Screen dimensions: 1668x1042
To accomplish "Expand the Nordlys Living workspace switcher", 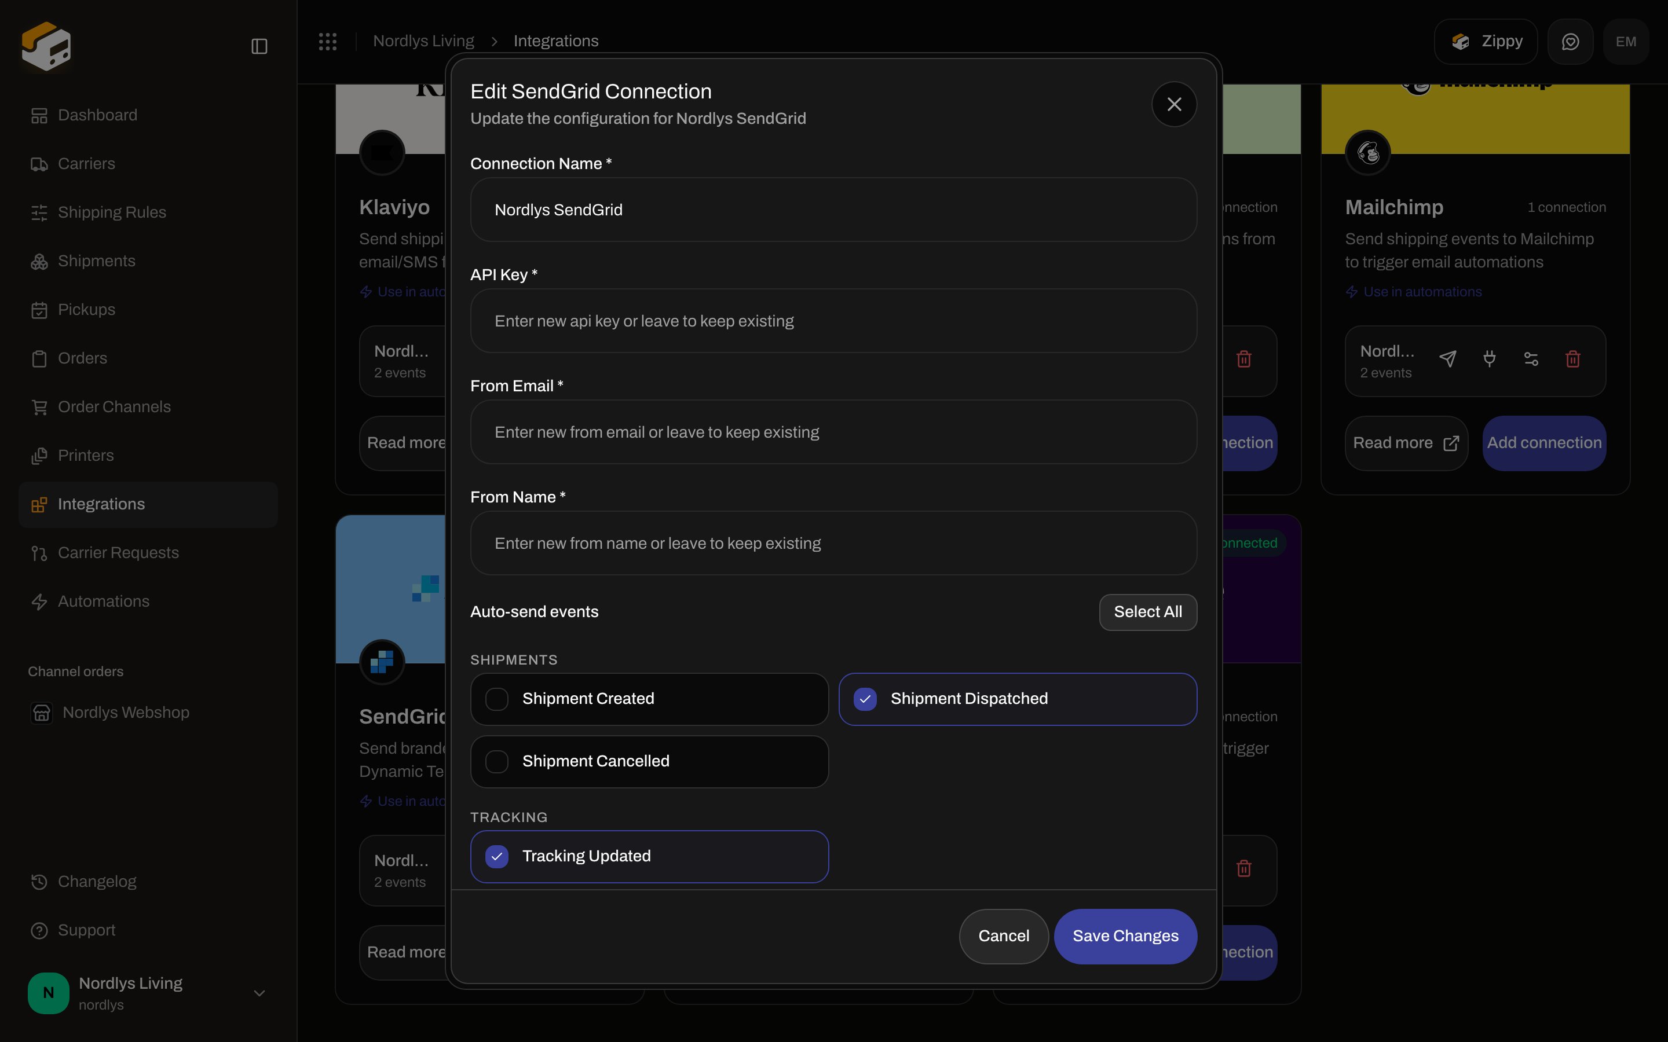I will pos(148,993).
